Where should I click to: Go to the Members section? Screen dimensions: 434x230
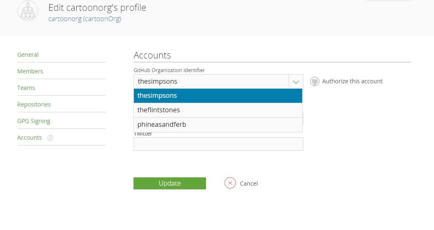[30, 71]
